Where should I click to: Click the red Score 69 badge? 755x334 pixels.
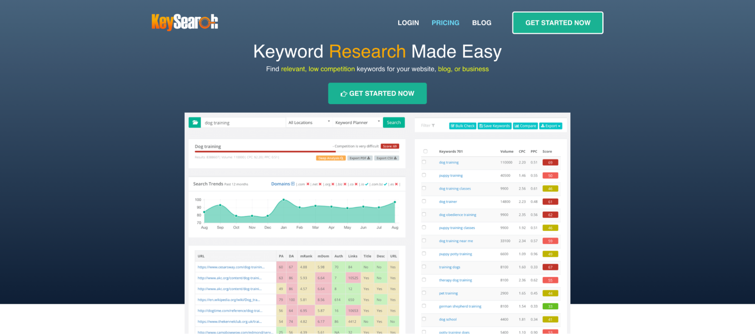click(390, 146)
